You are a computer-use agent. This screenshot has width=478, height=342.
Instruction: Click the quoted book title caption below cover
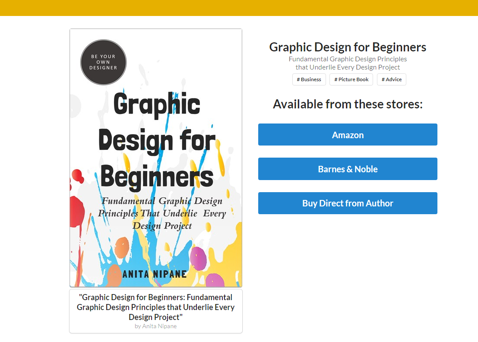pos(156,307)
